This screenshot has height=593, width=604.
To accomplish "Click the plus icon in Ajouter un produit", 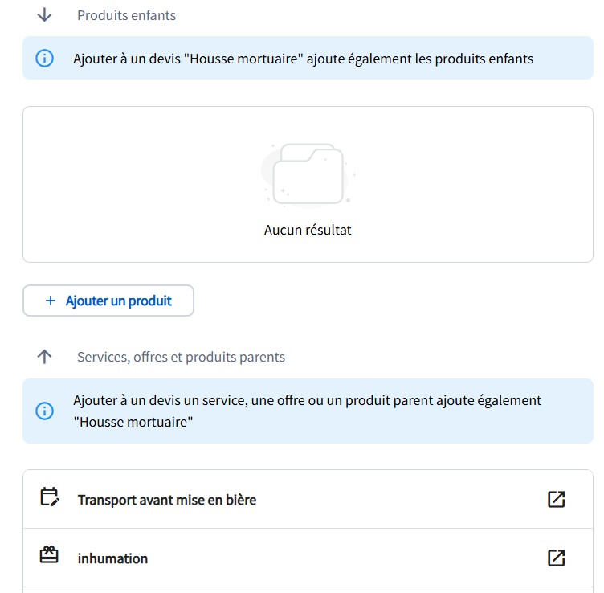I will pyautogui.click(x=51, y=301).
